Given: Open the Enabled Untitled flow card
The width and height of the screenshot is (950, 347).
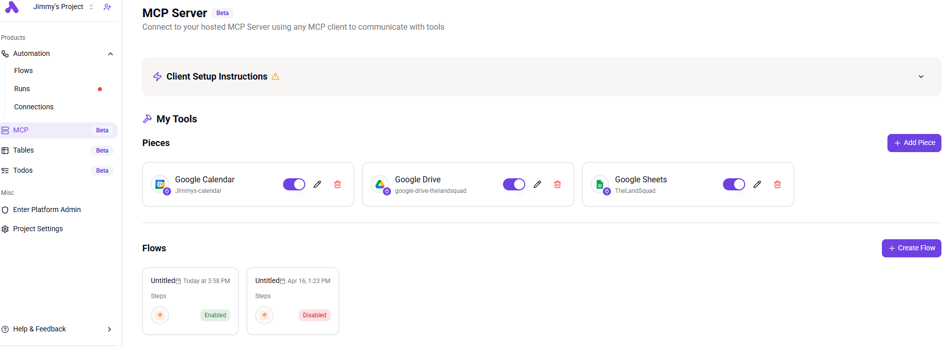Looking at the screenshot, I should click(190, 301).
